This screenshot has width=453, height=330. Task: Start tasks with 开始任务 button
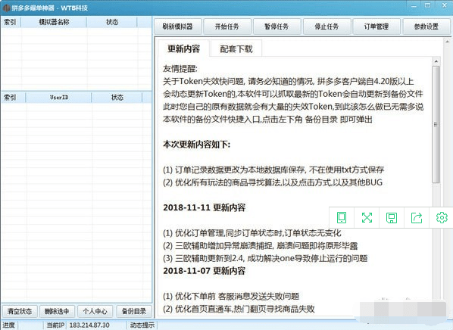tap(227, 26)
